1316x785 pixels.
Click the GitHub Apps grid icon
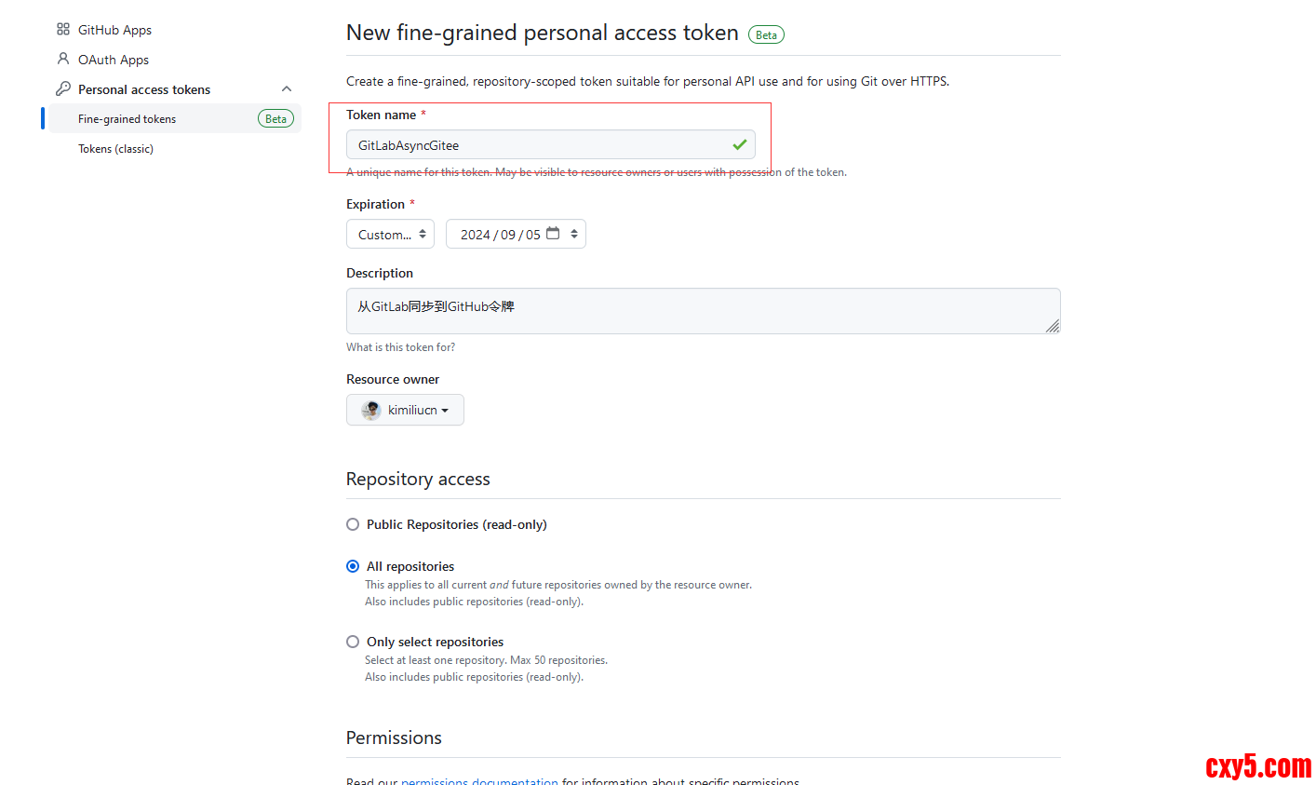pos(63,30)
